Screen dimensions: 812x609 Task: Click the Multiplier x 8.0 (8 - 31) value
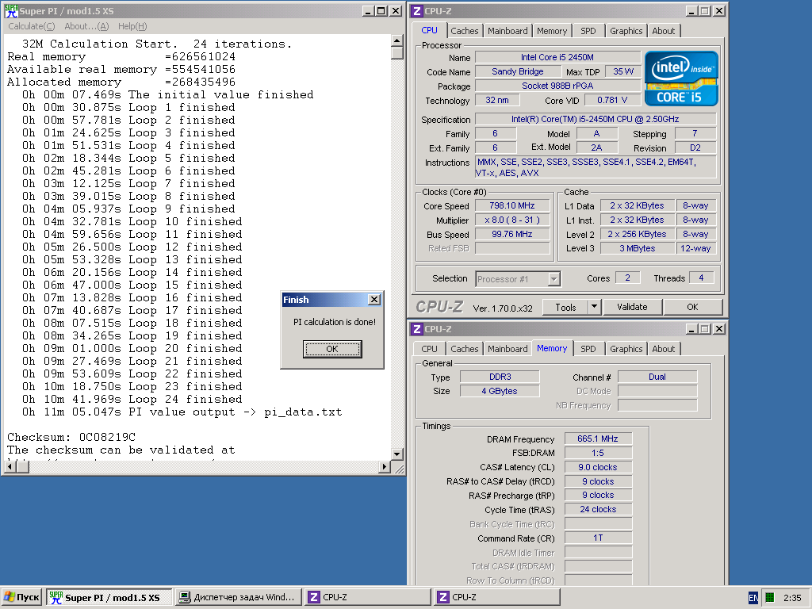click(512, 220)
